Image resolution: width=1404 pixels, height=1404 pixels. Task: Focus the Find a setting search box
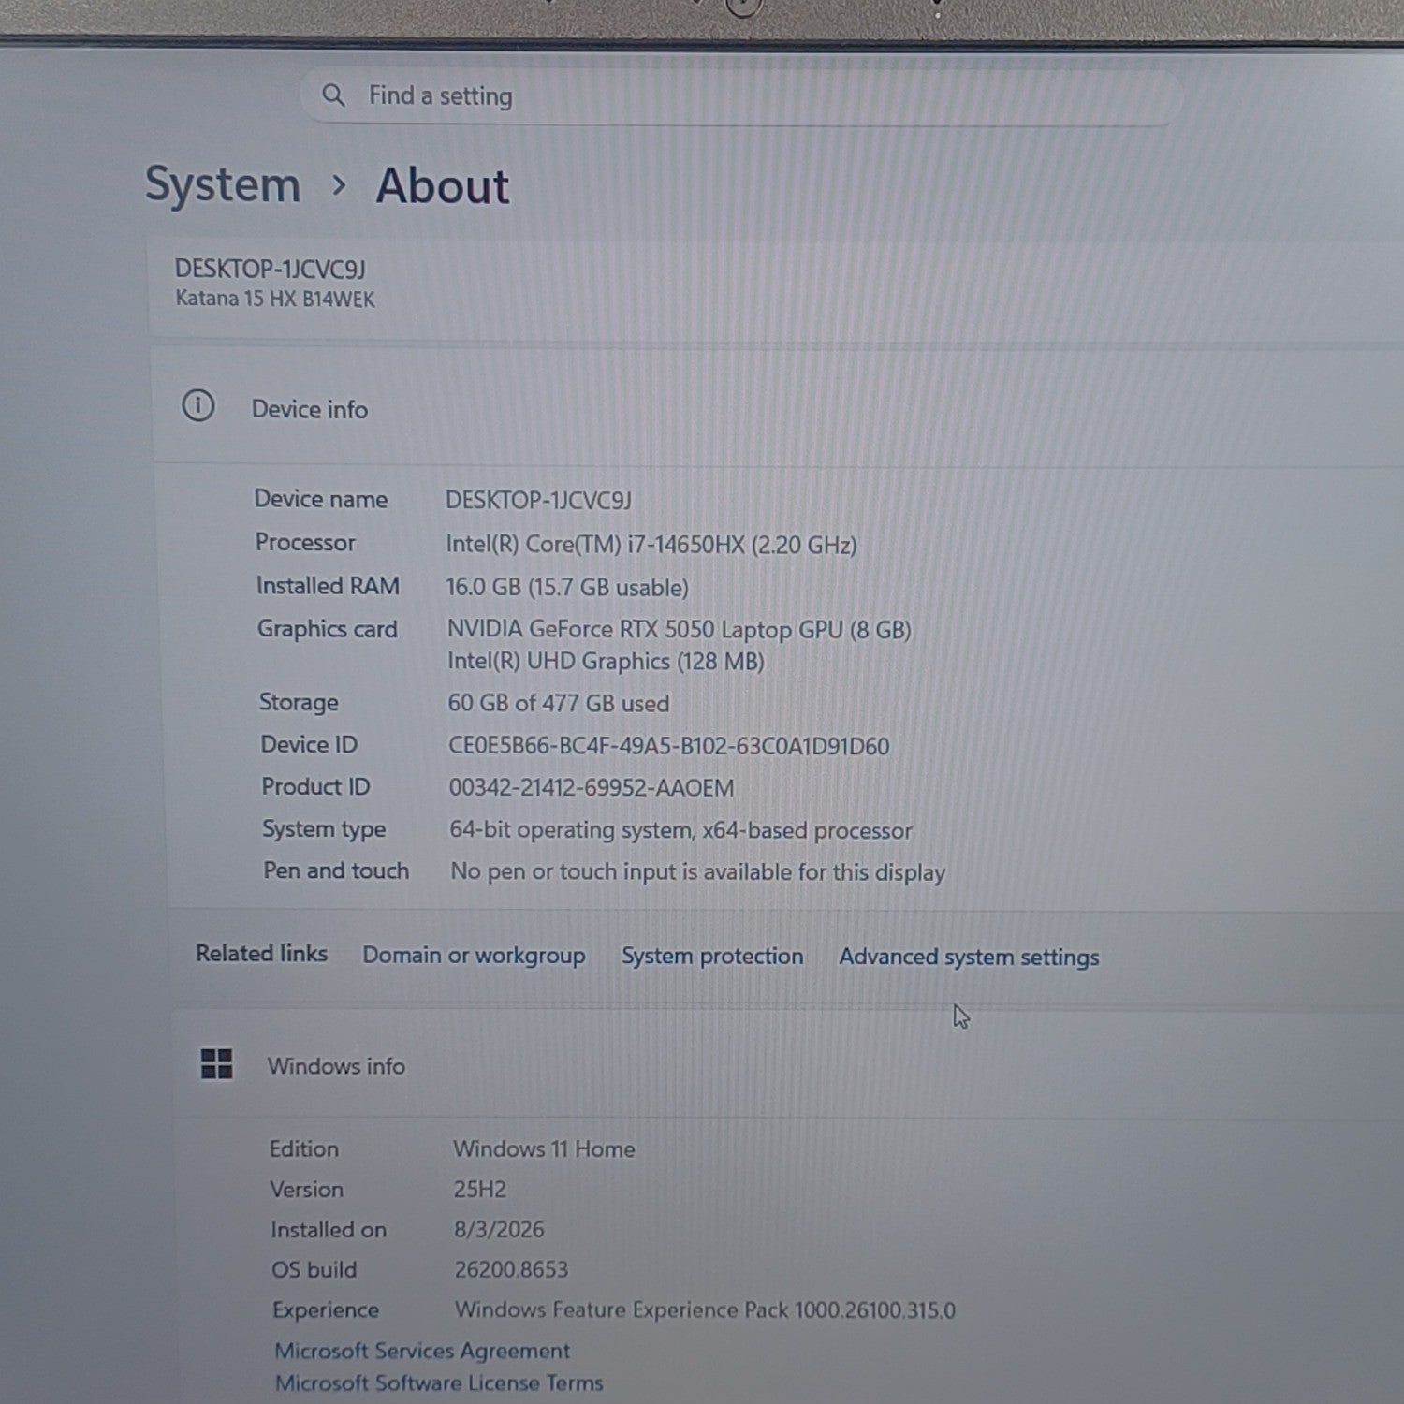[x=741, y=95]
